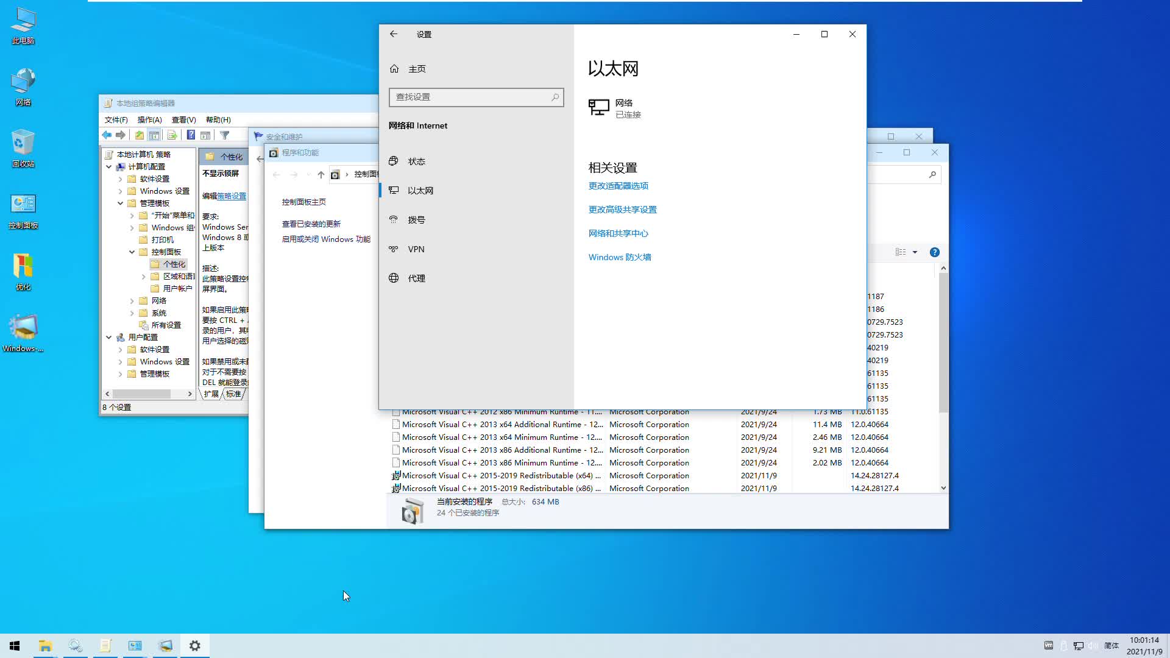The image size is (1170, 658).
Task: Click Filter funnel icon in Group Policy toolbar
Action: click(224, 135)
